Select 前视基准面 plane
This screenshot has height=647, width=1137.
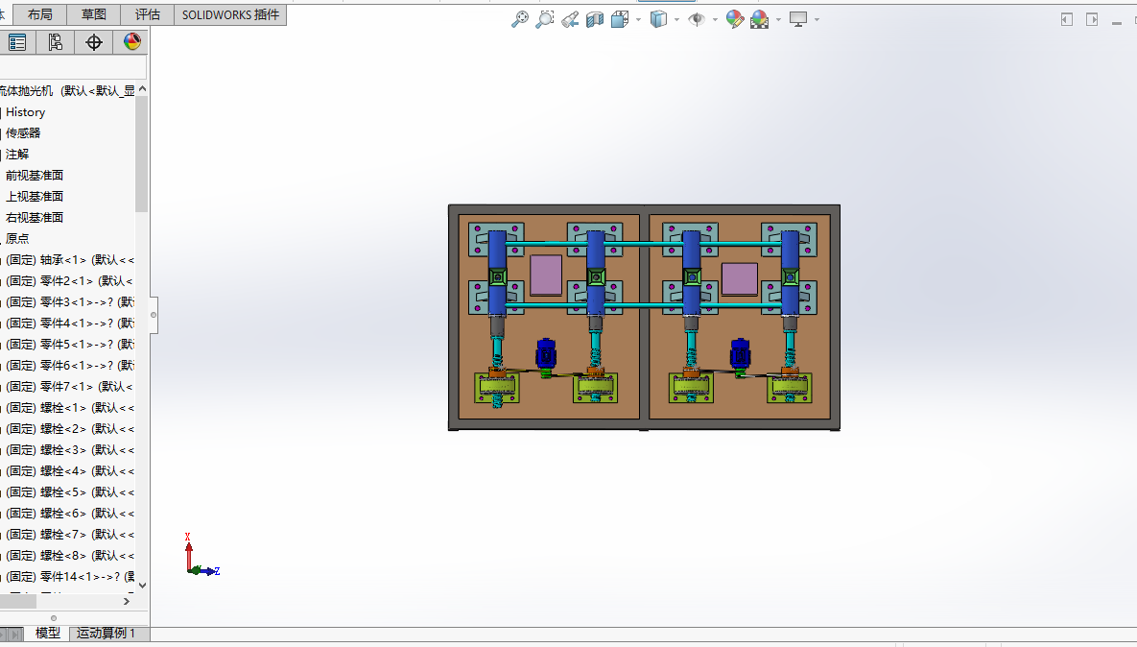pos(35,176)
